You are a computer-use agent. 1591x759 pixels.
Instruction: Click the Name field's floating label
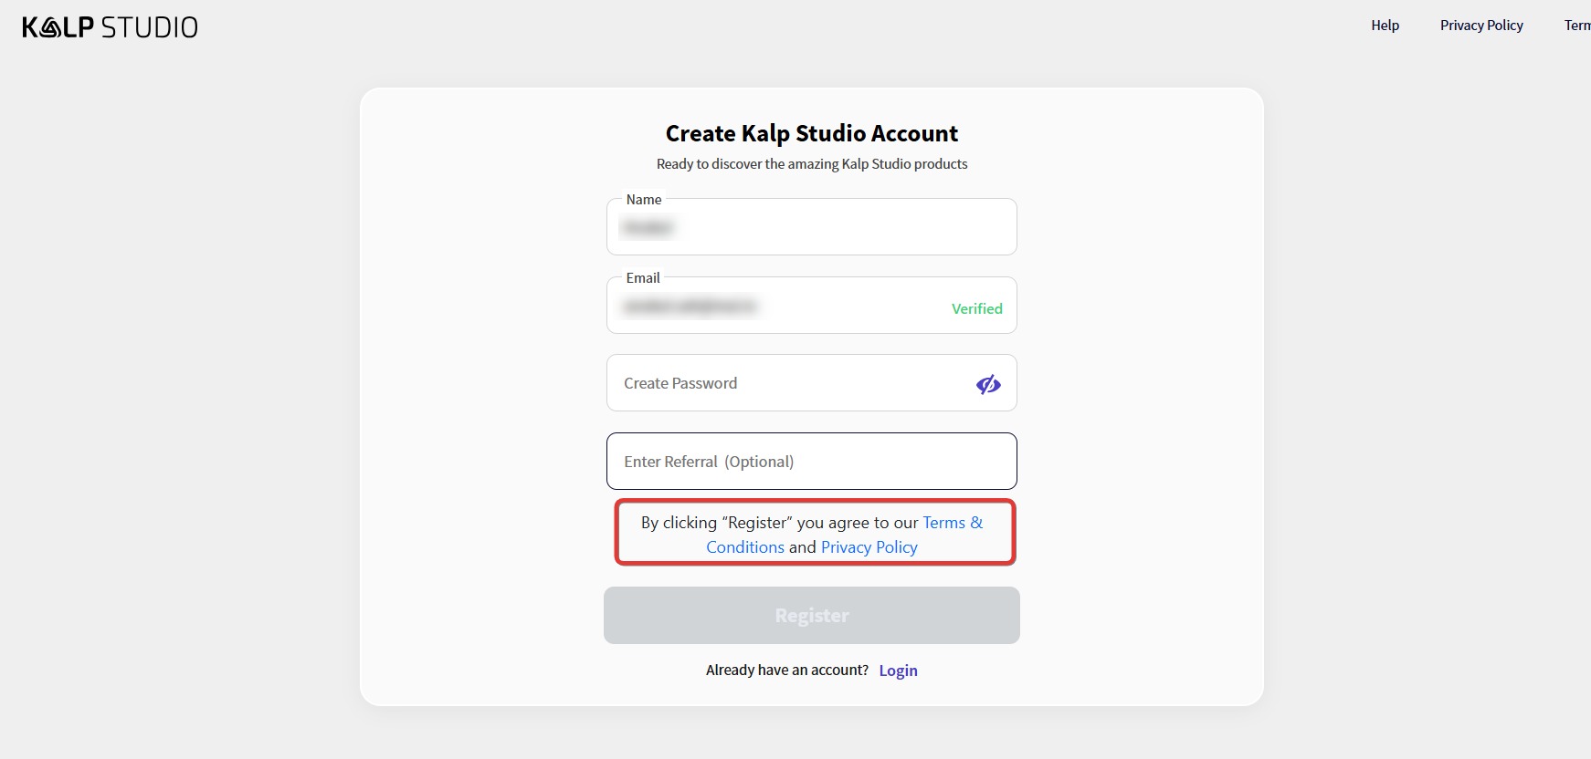coord(644,200)
